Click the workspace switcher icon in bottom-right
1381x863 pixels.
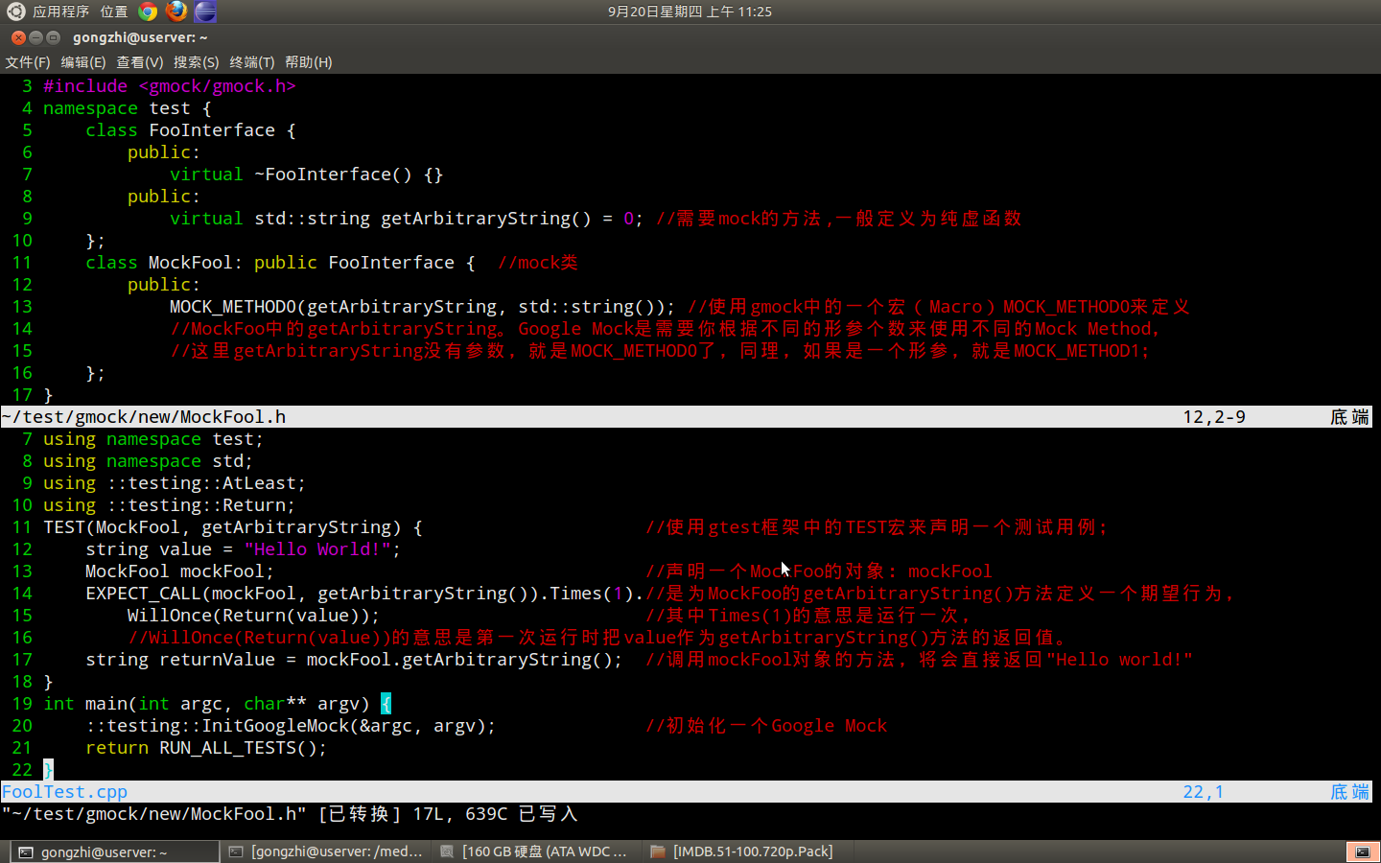1362,851
